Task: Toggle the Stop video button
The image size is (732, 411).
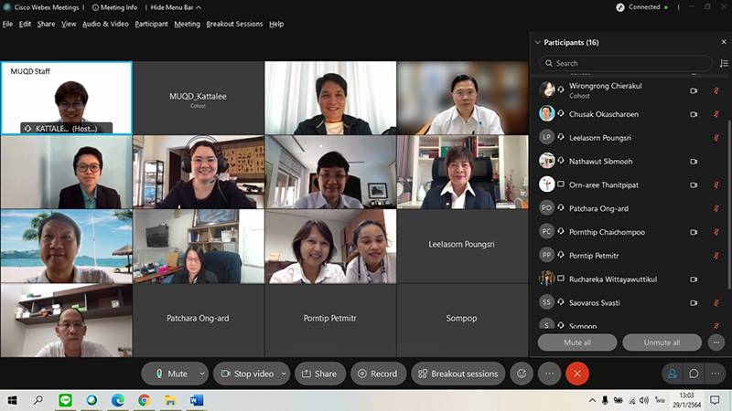Action: [246, 374]
